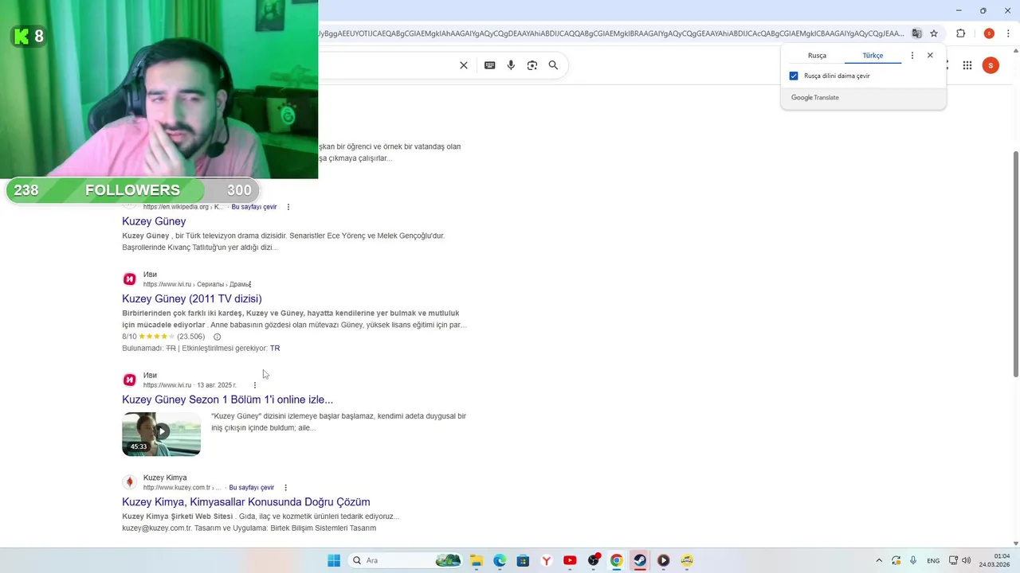
Task: Open the clock and date 24.03.2026
Action: [x=996, y=560]
